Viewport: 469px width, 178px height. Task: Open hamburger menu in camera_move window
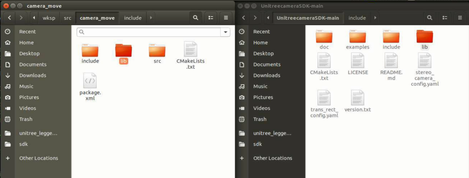(x=226, y=18)
